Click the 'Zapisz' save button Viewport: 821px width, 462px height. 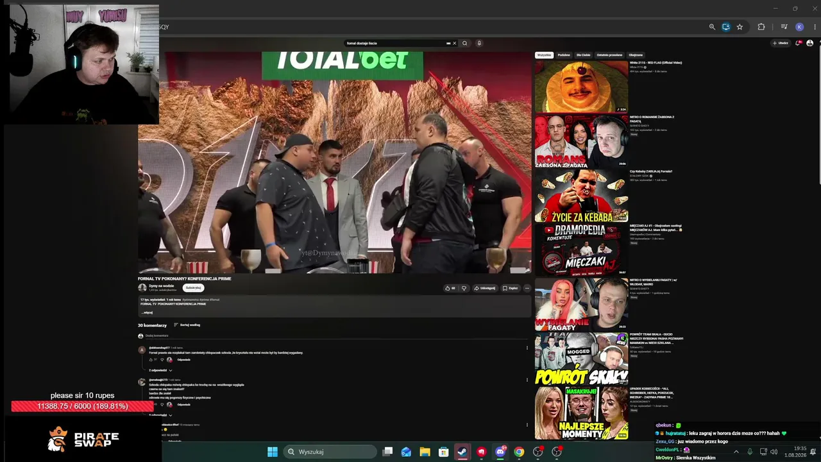pos(511,288)
